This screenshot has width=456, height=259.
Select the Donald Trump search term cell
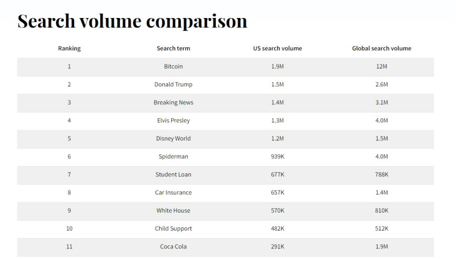click(x=173, y=85)
